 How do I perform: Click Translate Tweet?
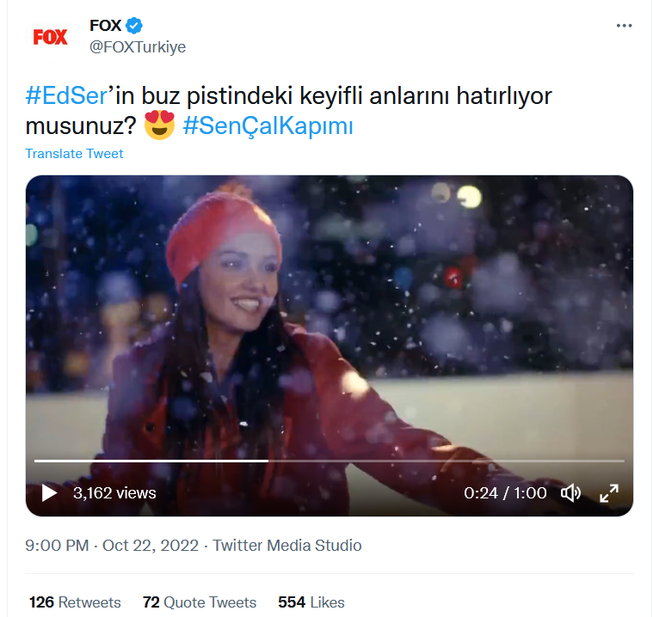click(74, 154)
